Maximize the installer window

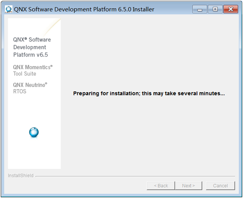pyautogui.click(x=215, y=9)
